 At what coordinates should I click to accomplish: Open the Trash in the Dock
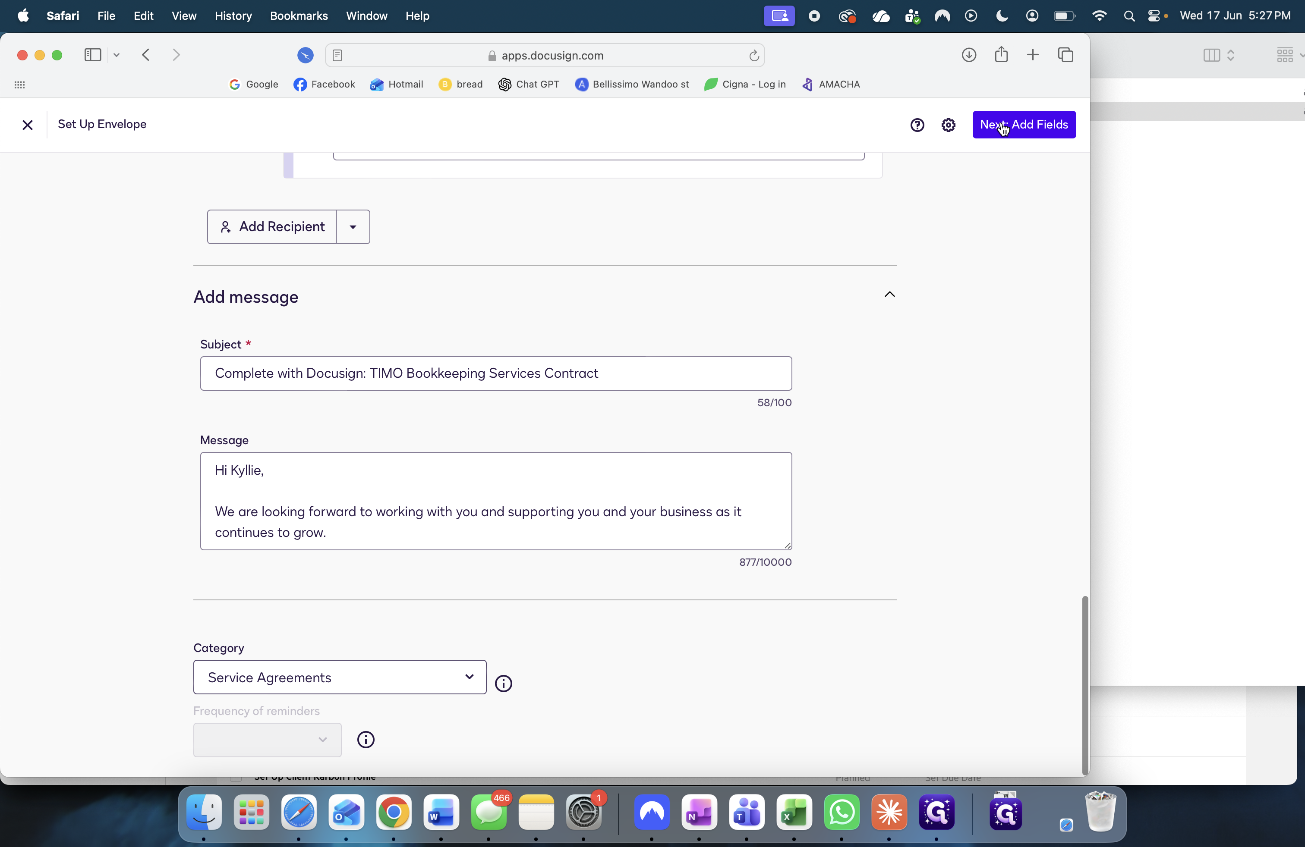click(x=1100, y=811)
